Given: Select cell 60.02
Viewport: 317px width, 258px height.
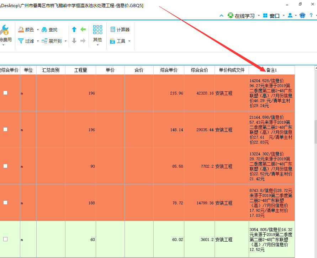Looking at the screenshot, I should pos(169,240).
